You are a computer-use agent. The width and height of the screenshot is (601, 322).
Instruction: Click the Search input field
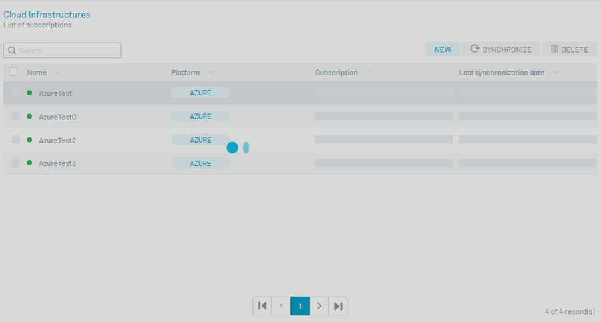[x=62, y=51]
